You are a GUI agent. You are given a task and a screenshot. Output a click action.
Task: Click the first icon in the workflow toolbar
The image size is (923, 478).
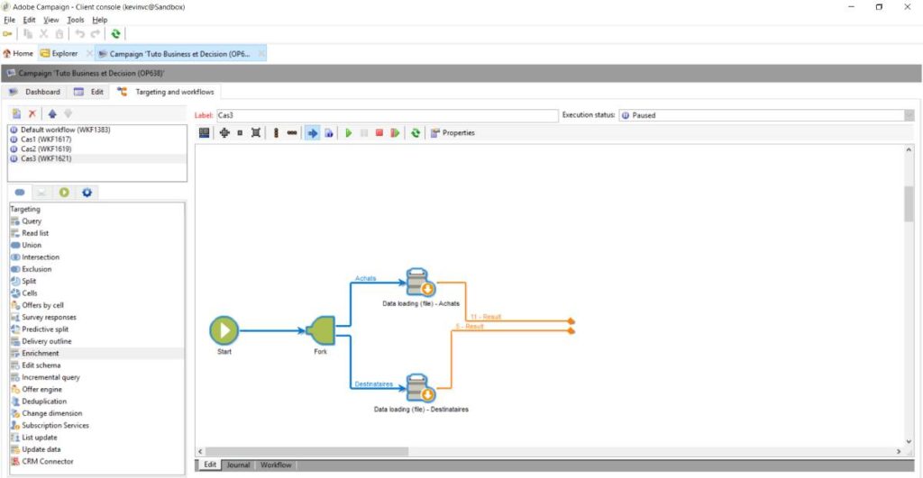pyautogui.click(x=205, y=133)
